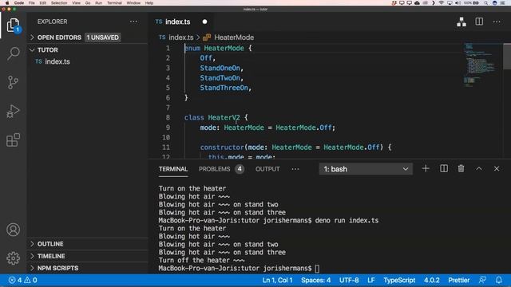Click TypeScript version '4.0.2' in status bar
Image resolution: width=511 pixels, height=287 pixels.
(x=431, y=280)
